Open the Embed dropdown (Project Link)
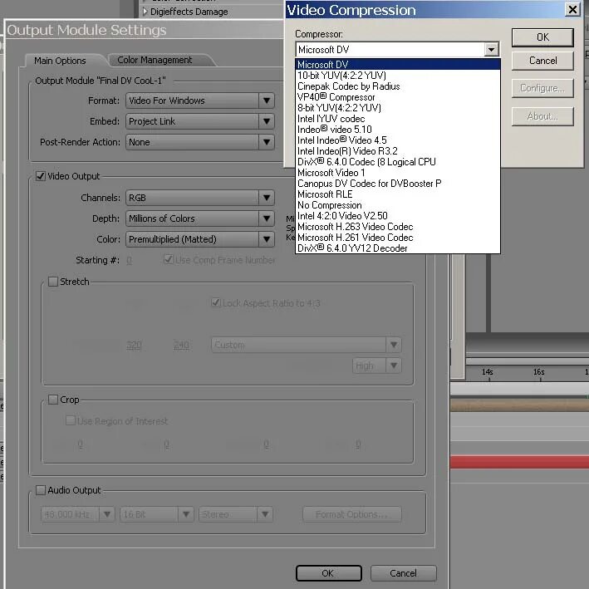589x589 pixels. (x=200, y=121)
